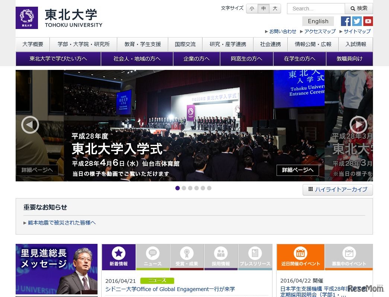Select the ニュース speech bubble tab
This screenshot has height=297, width=389.
click(x=153, y=257)
